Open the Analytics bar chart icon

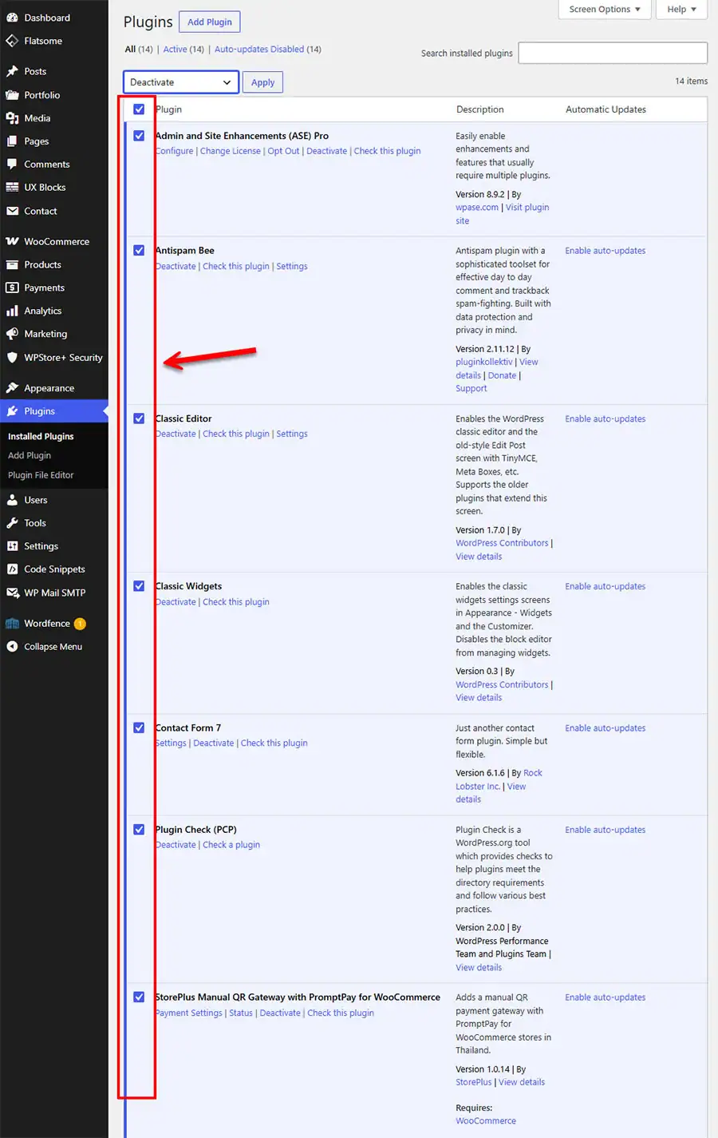pyautogui.click(x=12, y=311)
